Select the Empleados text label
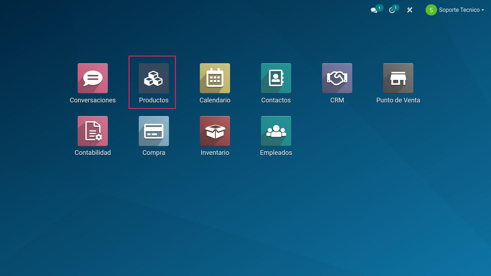The height and width of the screenshot is (276, 491). [x=276, y=153]
